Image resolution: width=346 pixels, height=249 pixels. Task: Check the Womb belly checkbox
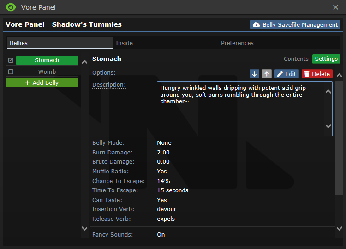[x=11, y=71]
